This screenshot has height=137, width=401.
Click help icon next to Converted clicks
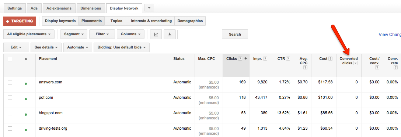[x=355, y=63]
